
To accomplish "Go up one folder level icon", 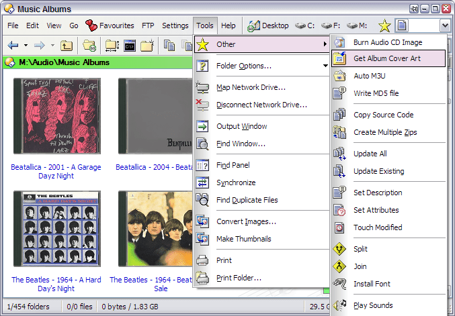I will pos(66,46).
